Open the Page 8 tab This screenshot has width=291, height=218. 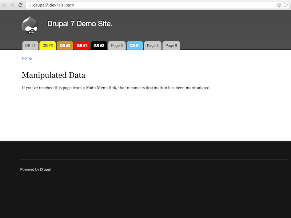pyautogui.click(x=152, y=45)
